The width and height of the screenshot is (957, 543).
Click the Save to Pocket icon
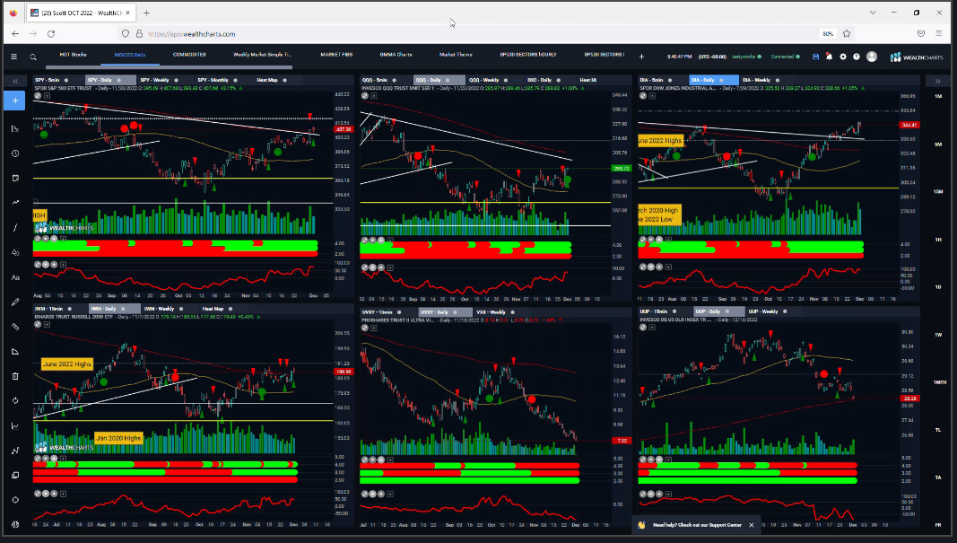click(x=921, y=33)
